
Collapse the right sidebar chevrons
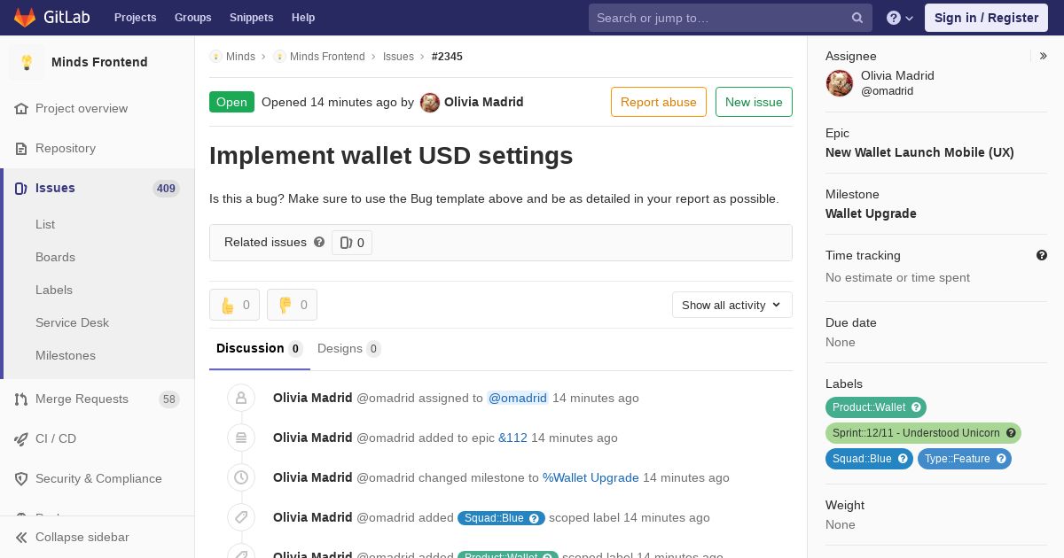pyautogui.click(x=1044, y=56)
